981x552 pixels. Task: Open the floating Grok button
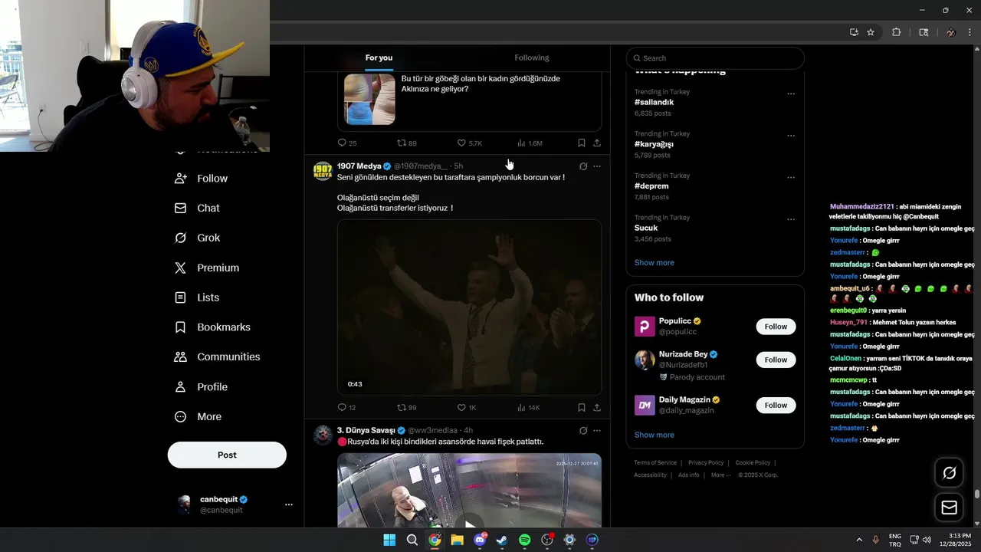(x=949, y=472)
